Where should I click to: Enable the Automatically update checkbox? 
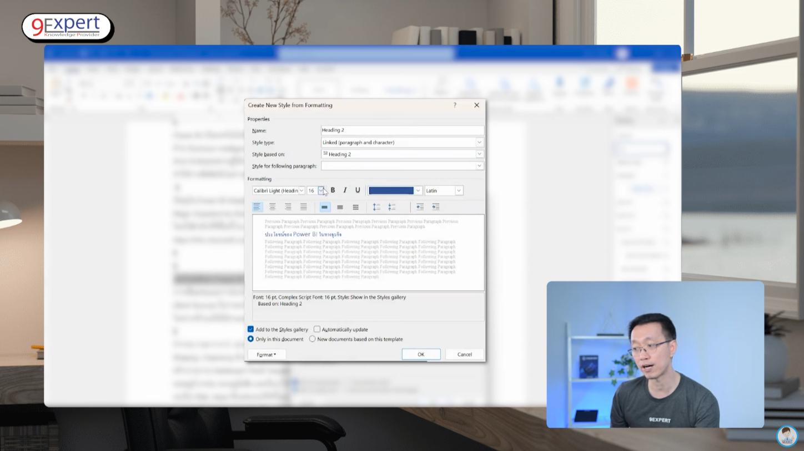point(317,329)
